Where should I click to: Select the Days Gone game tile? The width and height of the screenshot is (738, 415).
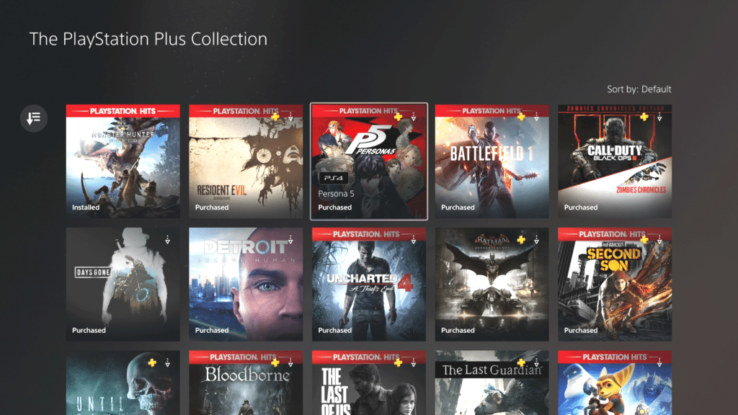pos(123,284)
